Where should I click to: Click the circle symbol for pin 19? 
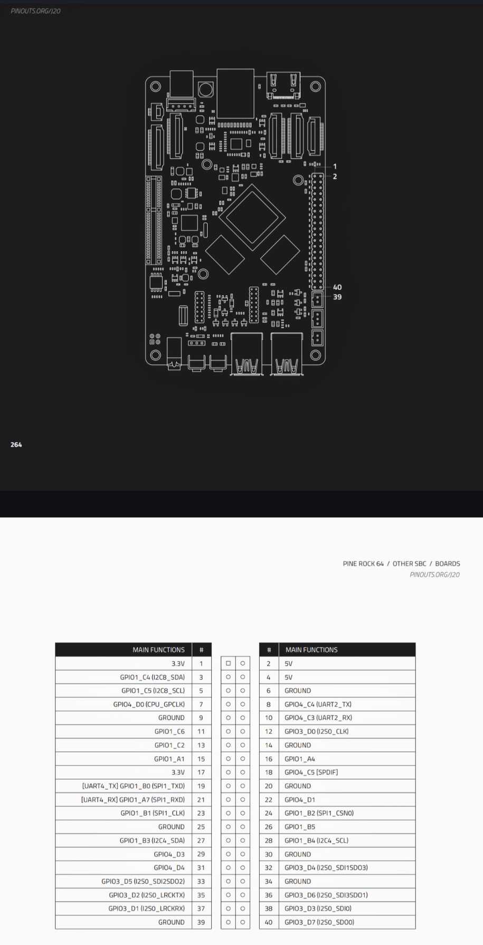coord(228,786)
